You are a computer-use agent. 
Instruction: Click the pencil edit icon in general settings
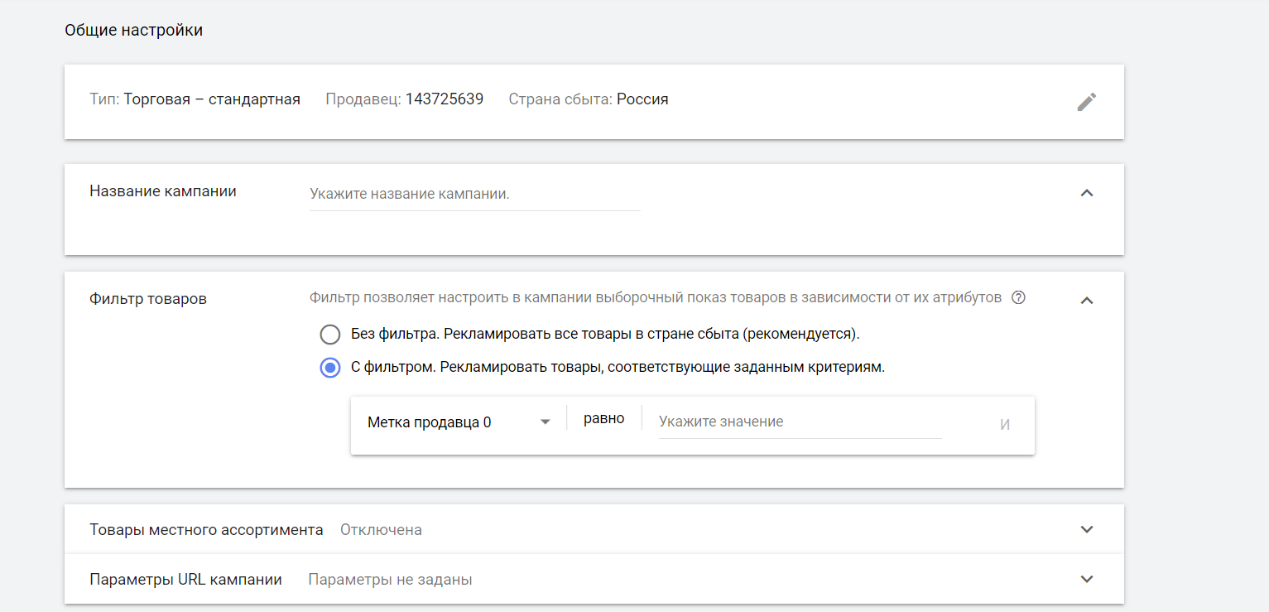[1086, 102]
